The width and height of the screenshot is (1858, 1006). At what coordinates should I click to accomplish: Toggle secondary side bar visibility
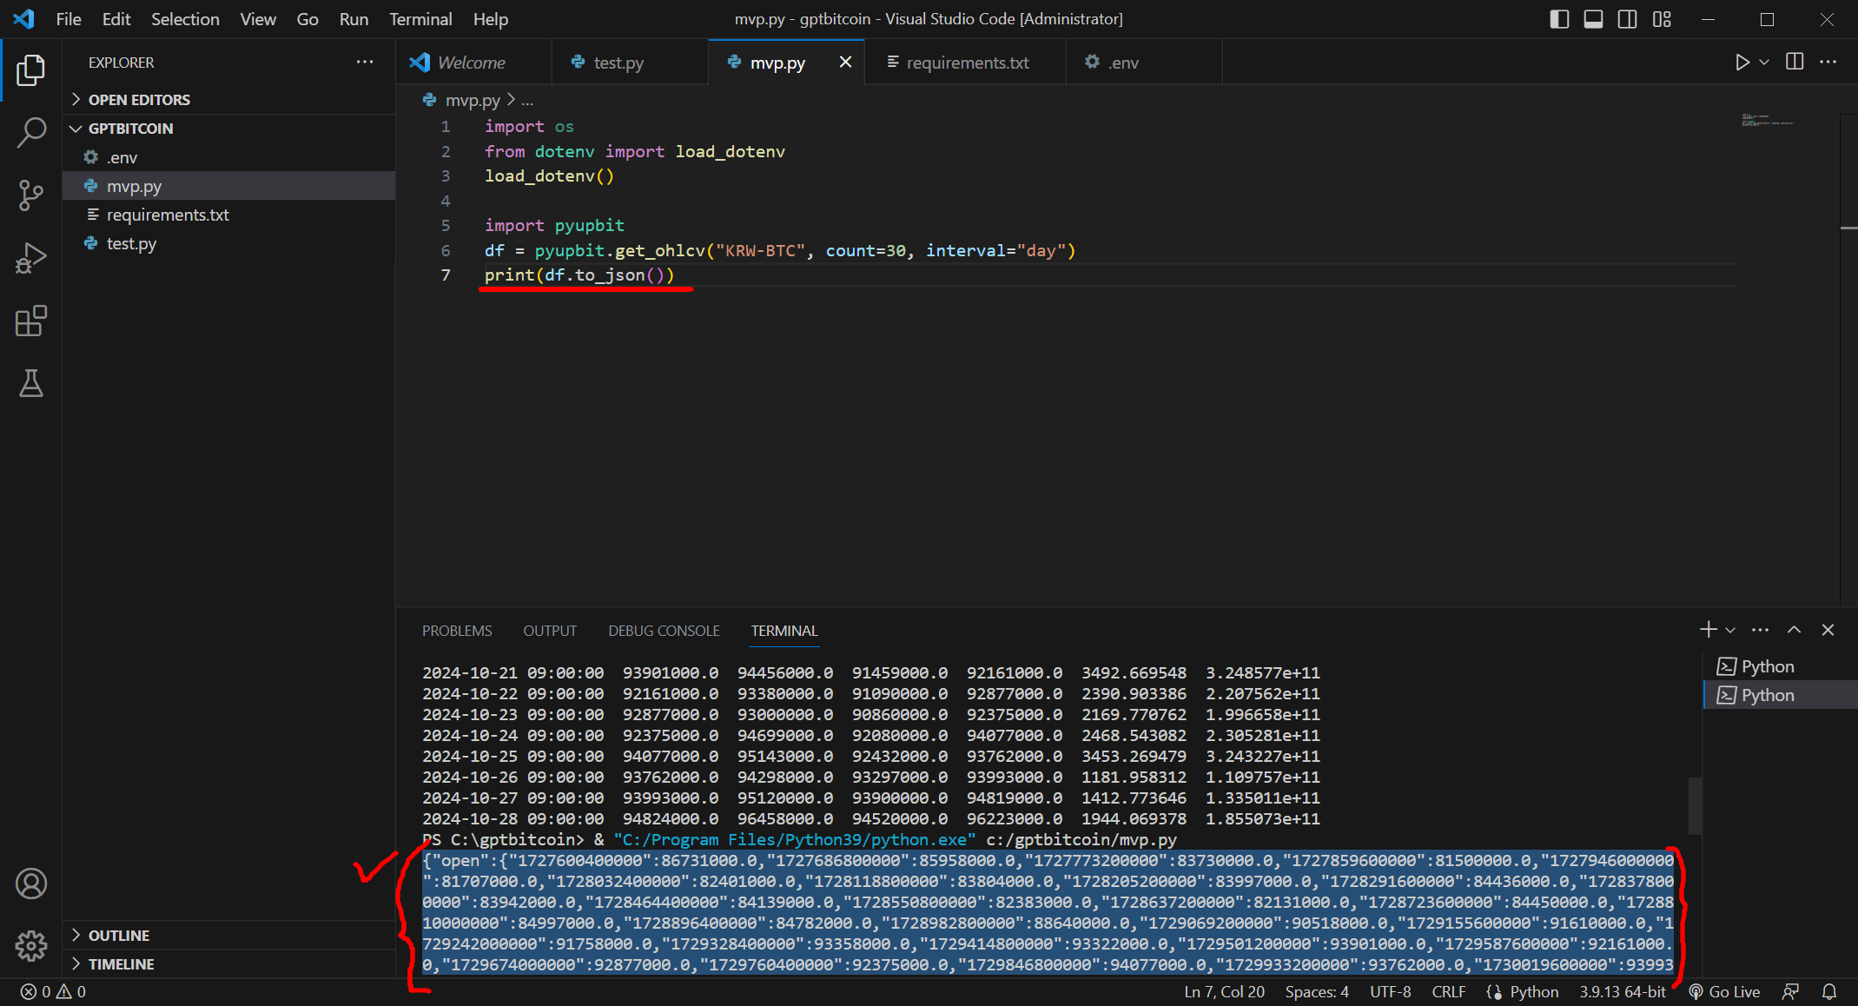pos(1628,19)
